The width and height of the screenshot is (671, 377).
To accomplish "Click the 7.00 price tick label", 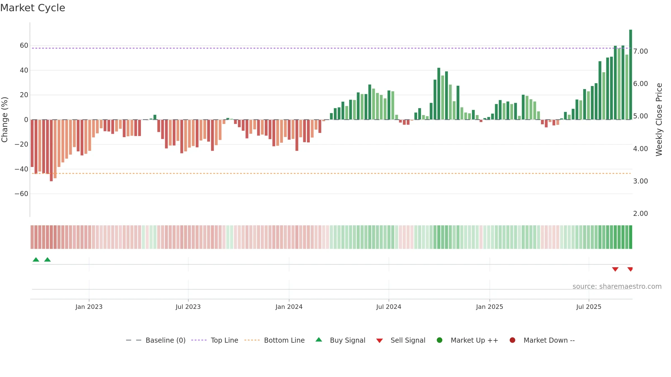I will 641,51.
